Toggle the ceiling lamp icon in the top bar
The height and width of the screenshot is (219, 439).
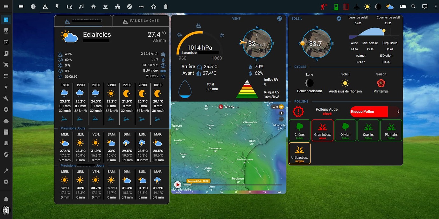click(357, 6)
